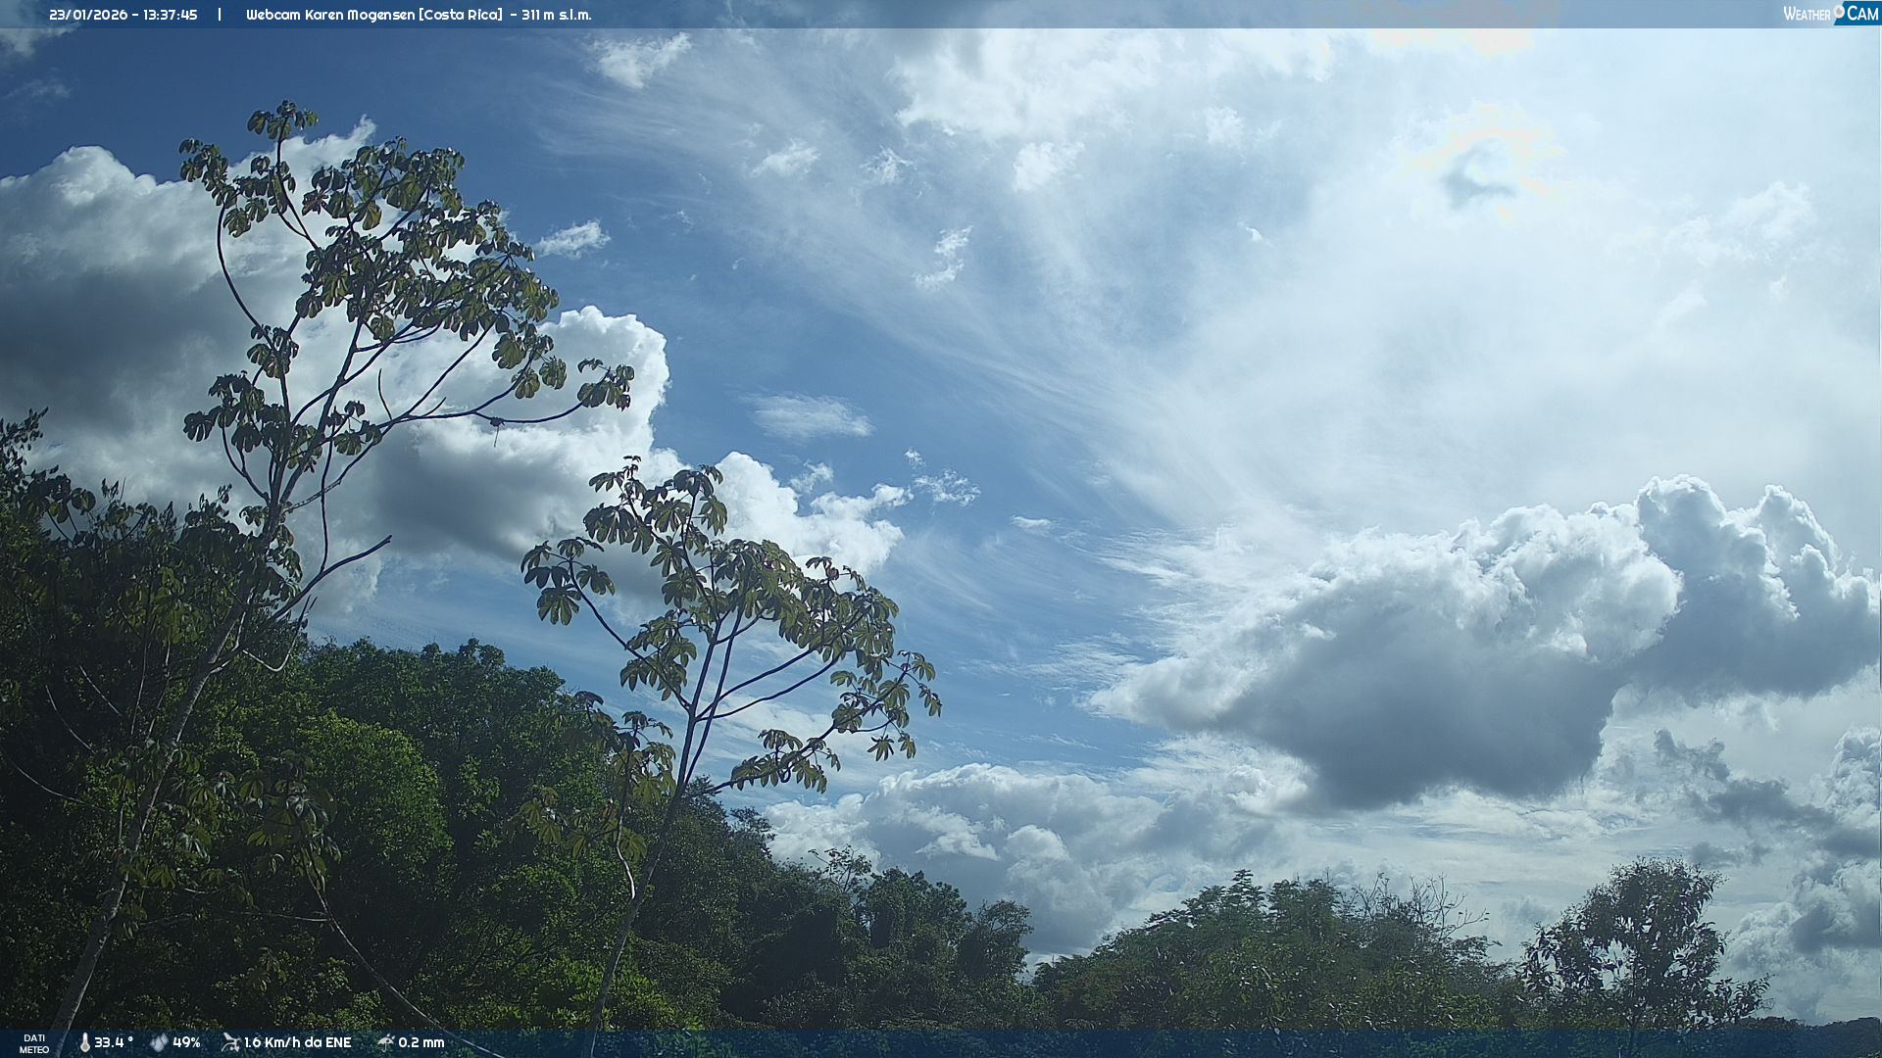The height and width of the screenshot is (1058, 1882).
Task: Click the [Costa Rica] location text
Action: [461, 15]
